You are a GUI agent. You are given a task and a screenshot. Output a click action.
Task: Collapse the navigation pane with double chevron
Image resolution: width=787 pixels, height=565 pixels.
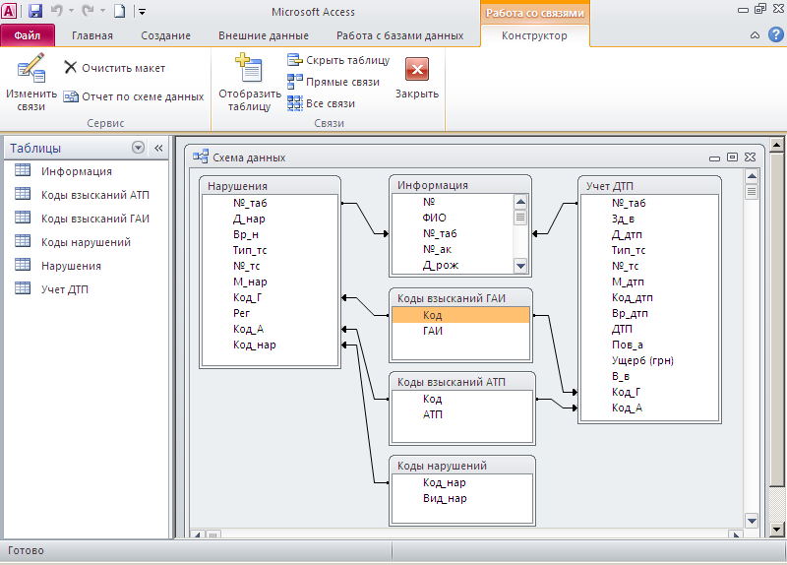(158, 148)
